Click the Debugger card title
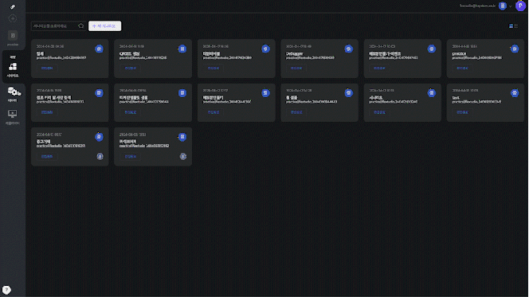529x297 pixels. pyautogui.click(x=295, y=53)
